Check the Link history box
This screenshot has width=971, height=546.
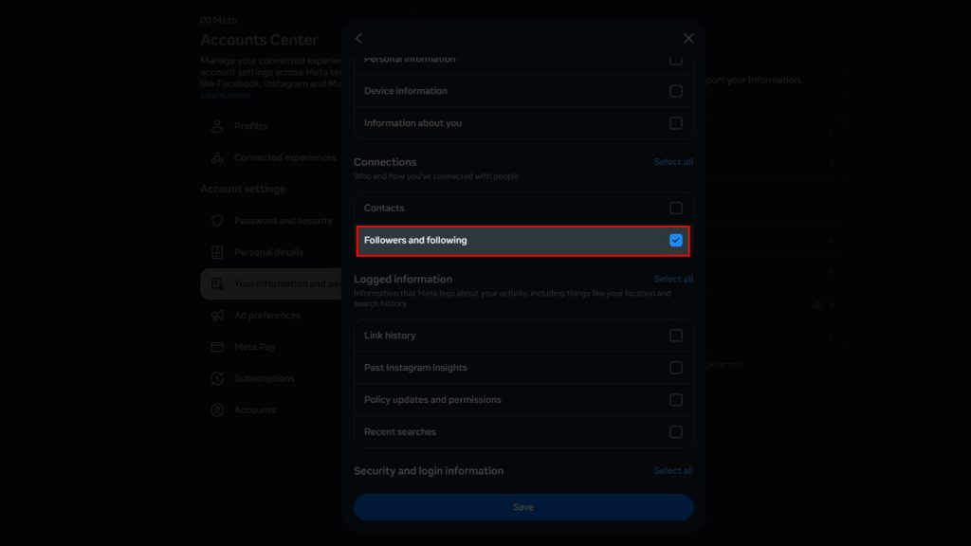point(676,335)
